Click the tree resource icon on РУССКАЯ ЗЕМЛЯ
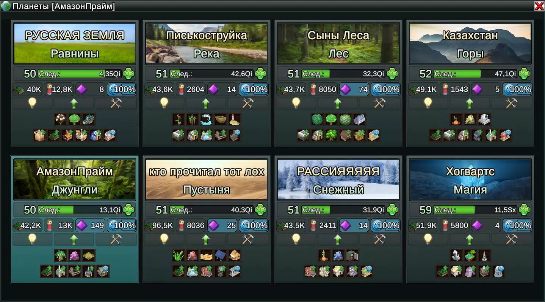The image size is (545, 302). pyautogui.click(x=75, y=119)
